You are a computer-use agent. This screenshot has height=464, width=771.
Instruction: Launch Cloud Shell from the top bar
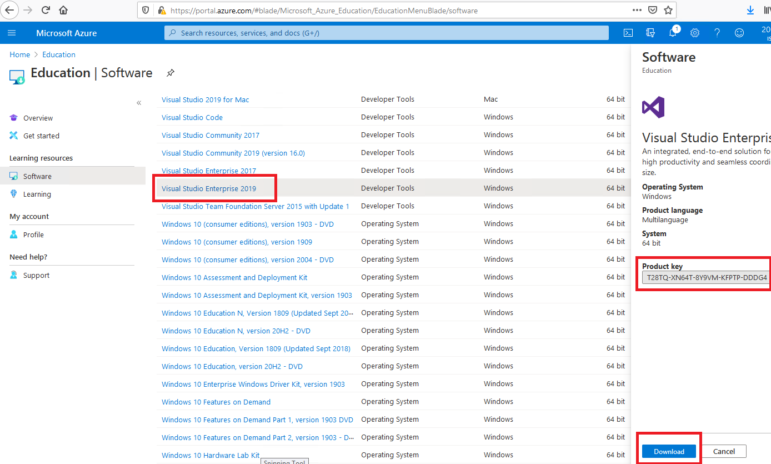pos(628,33)
